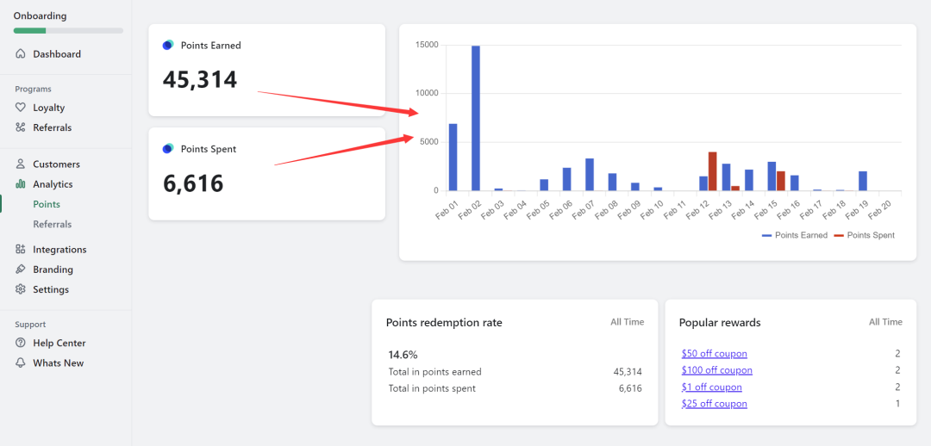This screenshot has width=931, height=446.
Task: Open the $50 off coupon link
Action: pos(714,354)
